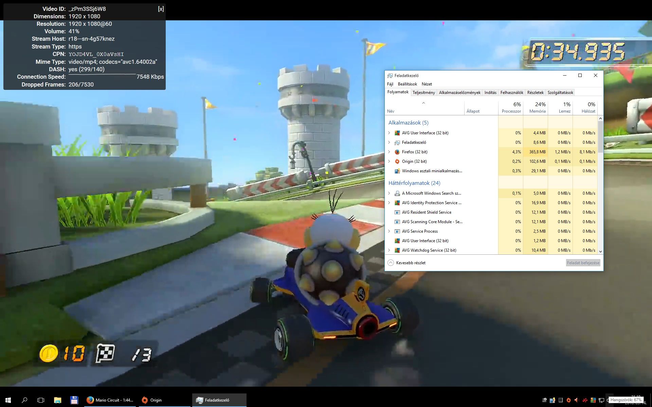652x407 pixels.
Task: Switch to Firefox Mario Circuit taskbar window
Action: click(x=110, y=400)
